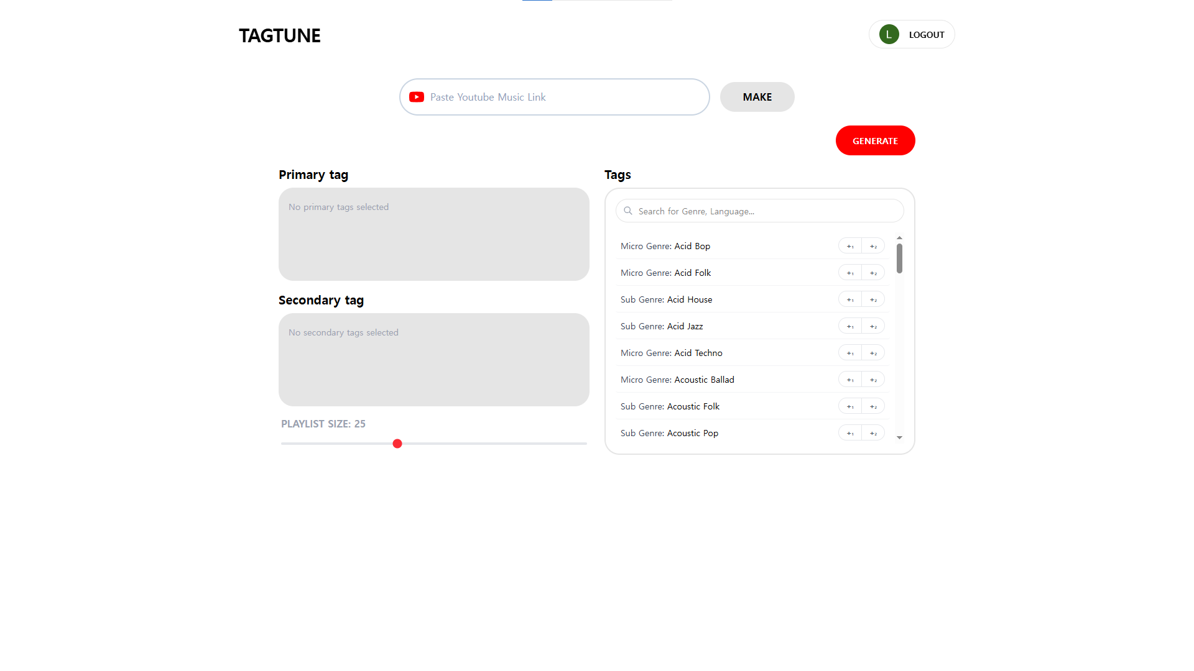
Task: Add Acid Techno as primary tag (+1)
Action: pos(850,353)
